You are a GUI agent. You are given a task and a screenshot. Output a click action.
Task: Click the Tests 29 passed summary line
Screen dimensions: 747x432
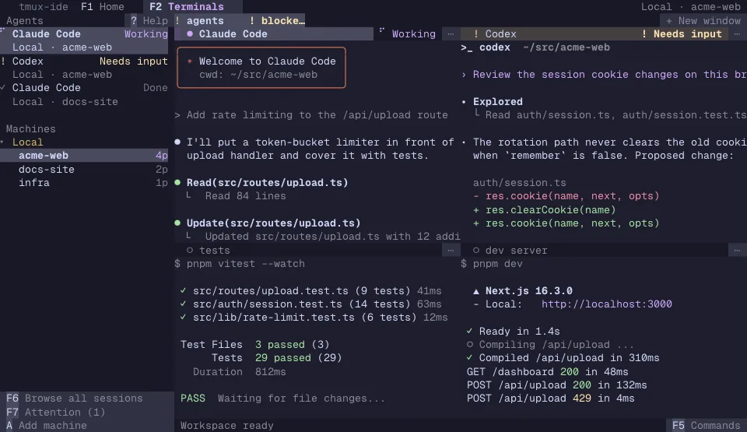tap(276, 357)
